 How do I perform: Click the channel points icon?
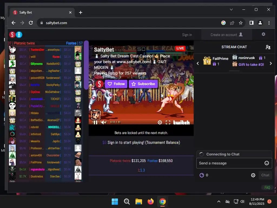pos(202,175)
